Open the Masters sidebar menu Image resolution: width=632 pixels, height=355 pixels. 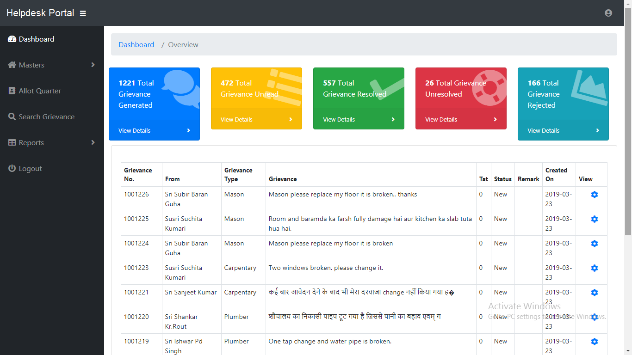[52, 65]
